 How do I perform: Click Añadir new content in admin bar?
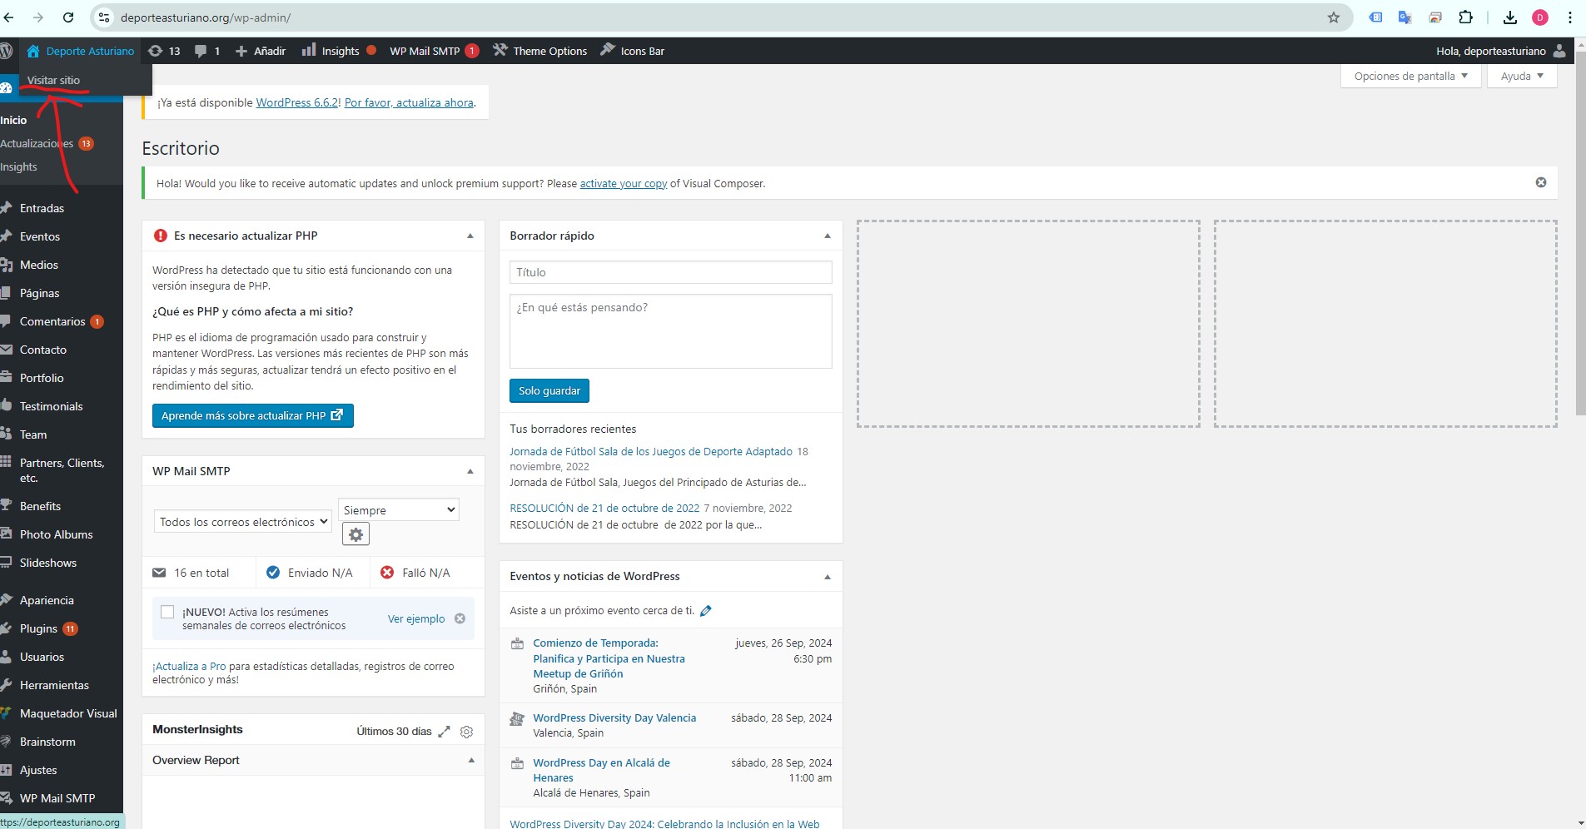click(261, 51)
